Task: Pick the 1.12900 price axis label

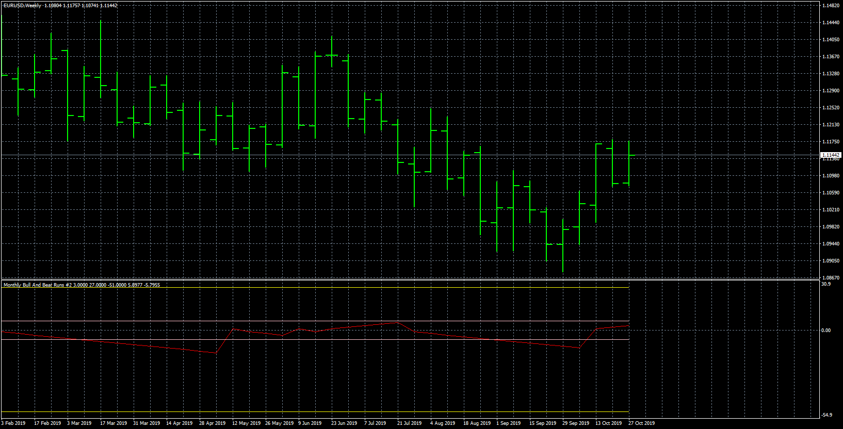Action: click(x=831, y=91)
